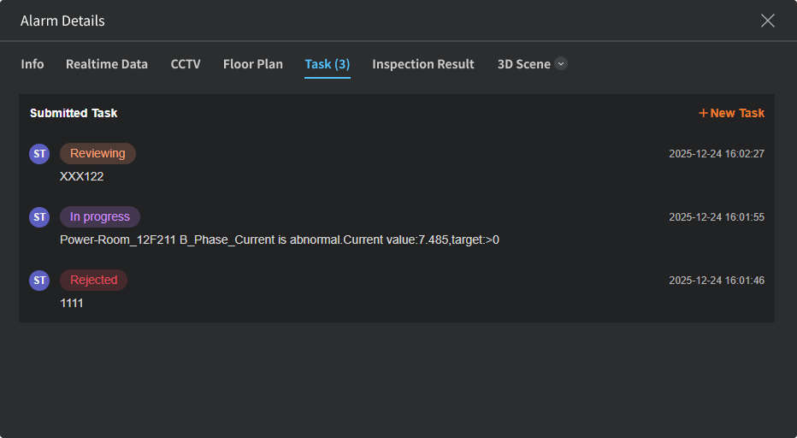Click the ST avatar on the In progress task
Screen dimensions: 797x438
click(39, 217)
